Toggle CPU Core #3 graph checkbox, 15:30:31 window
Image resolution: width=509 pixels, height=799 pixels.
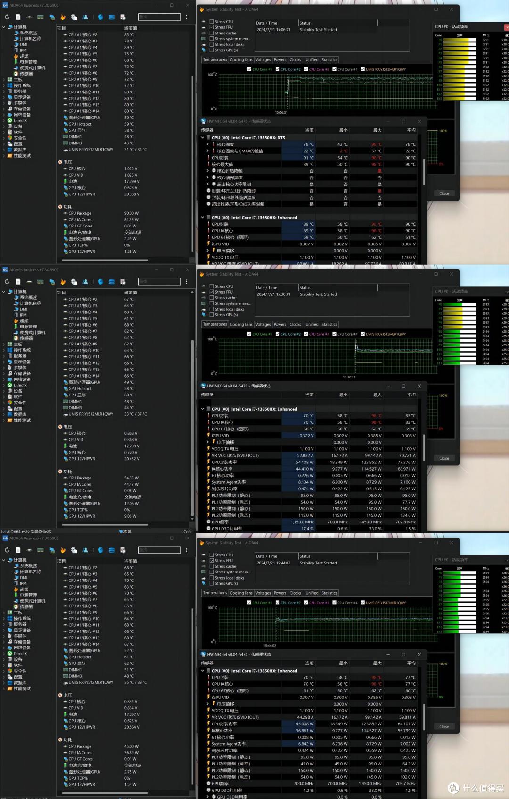click(x=306, y=334)
